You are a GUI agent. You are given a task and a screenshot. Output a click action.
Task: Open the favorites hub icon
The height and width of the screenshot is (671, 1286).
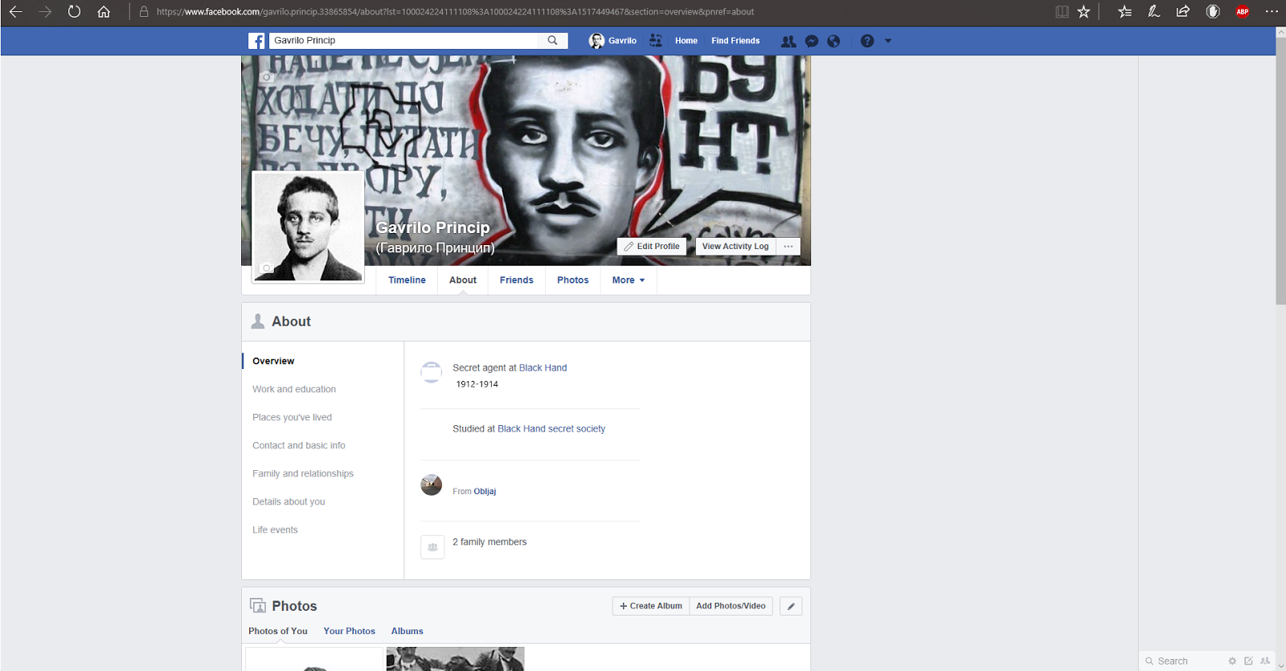point(1124,12)
